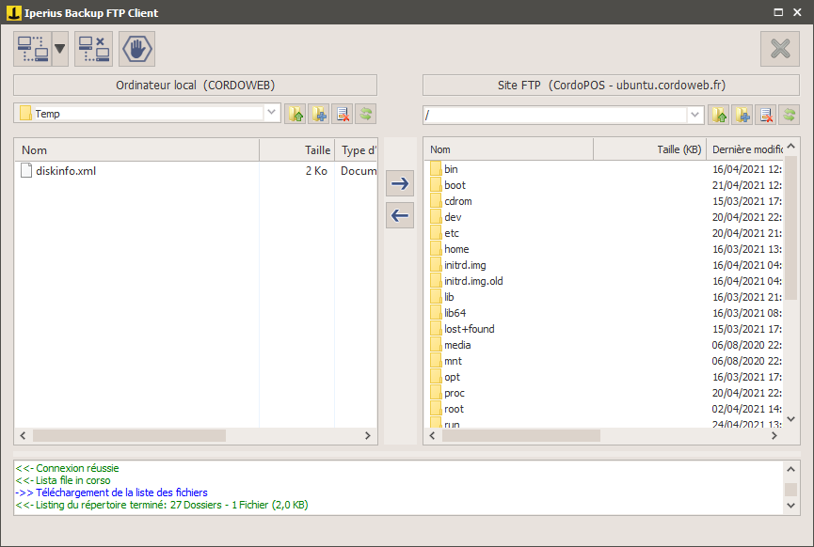
Task: Click the 'Lista file in corso' log line
Action: (63, 480)
